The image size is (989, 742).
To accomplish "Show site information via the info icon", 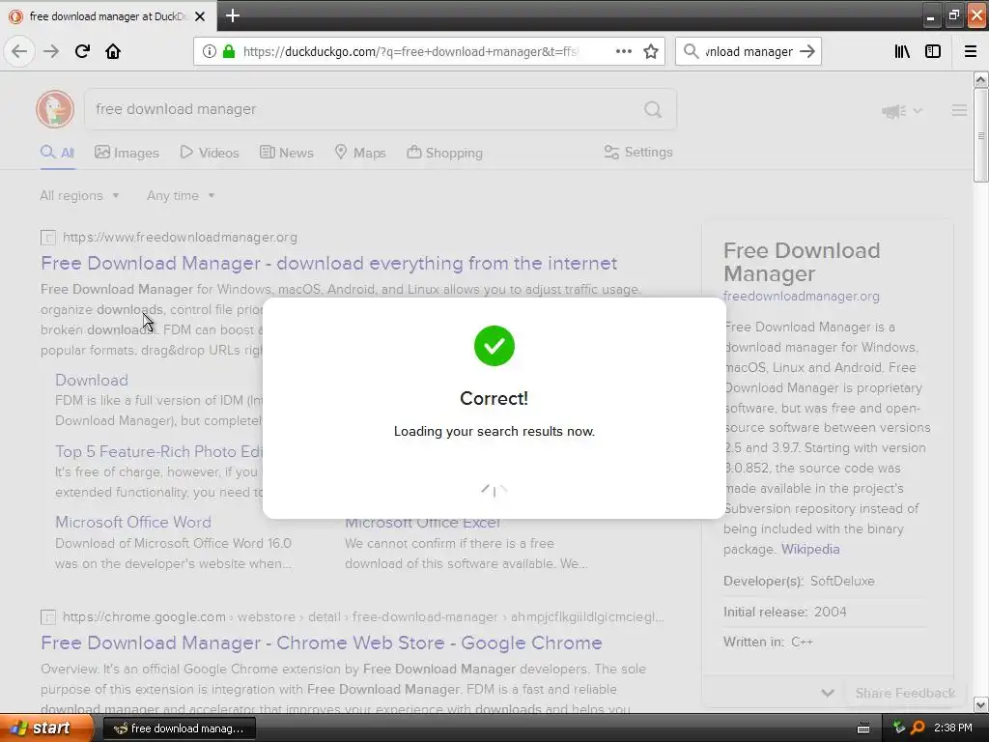I will click(x=210, y=51).
